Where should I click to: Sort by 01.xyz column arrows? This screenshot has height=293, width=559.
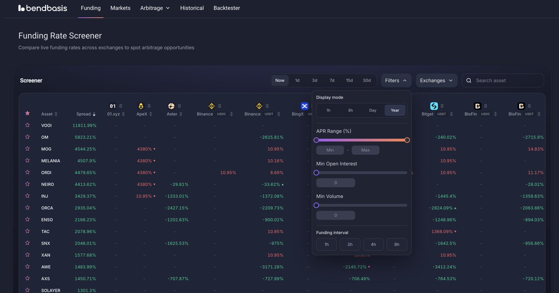(x=124, y=114)
